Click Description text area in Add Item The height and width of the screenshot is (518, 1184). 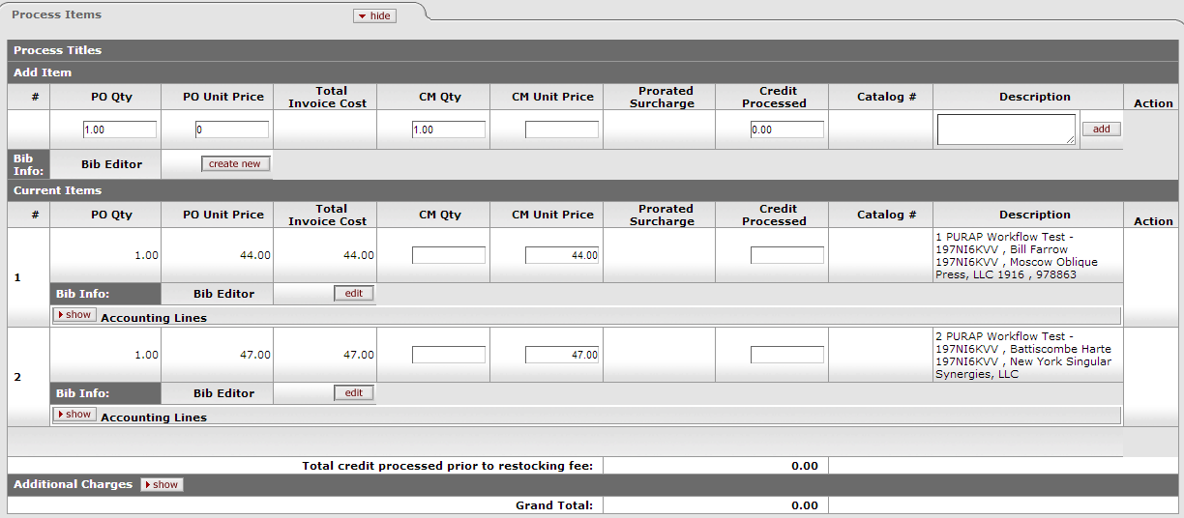pos(1005,129)
